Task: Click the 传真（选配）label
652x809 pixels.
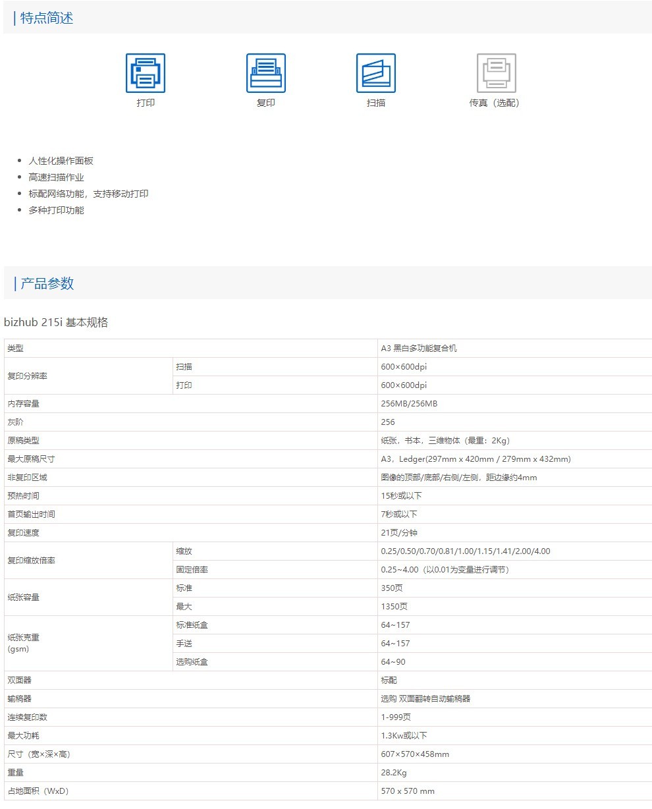Action: click(495, 103)
